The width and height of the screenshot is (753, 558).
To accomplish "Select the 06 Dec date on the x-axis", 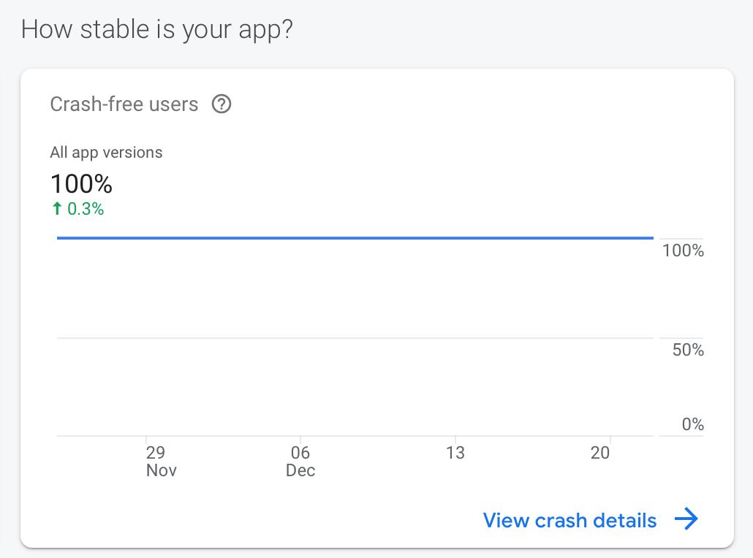I will [300, 453].
